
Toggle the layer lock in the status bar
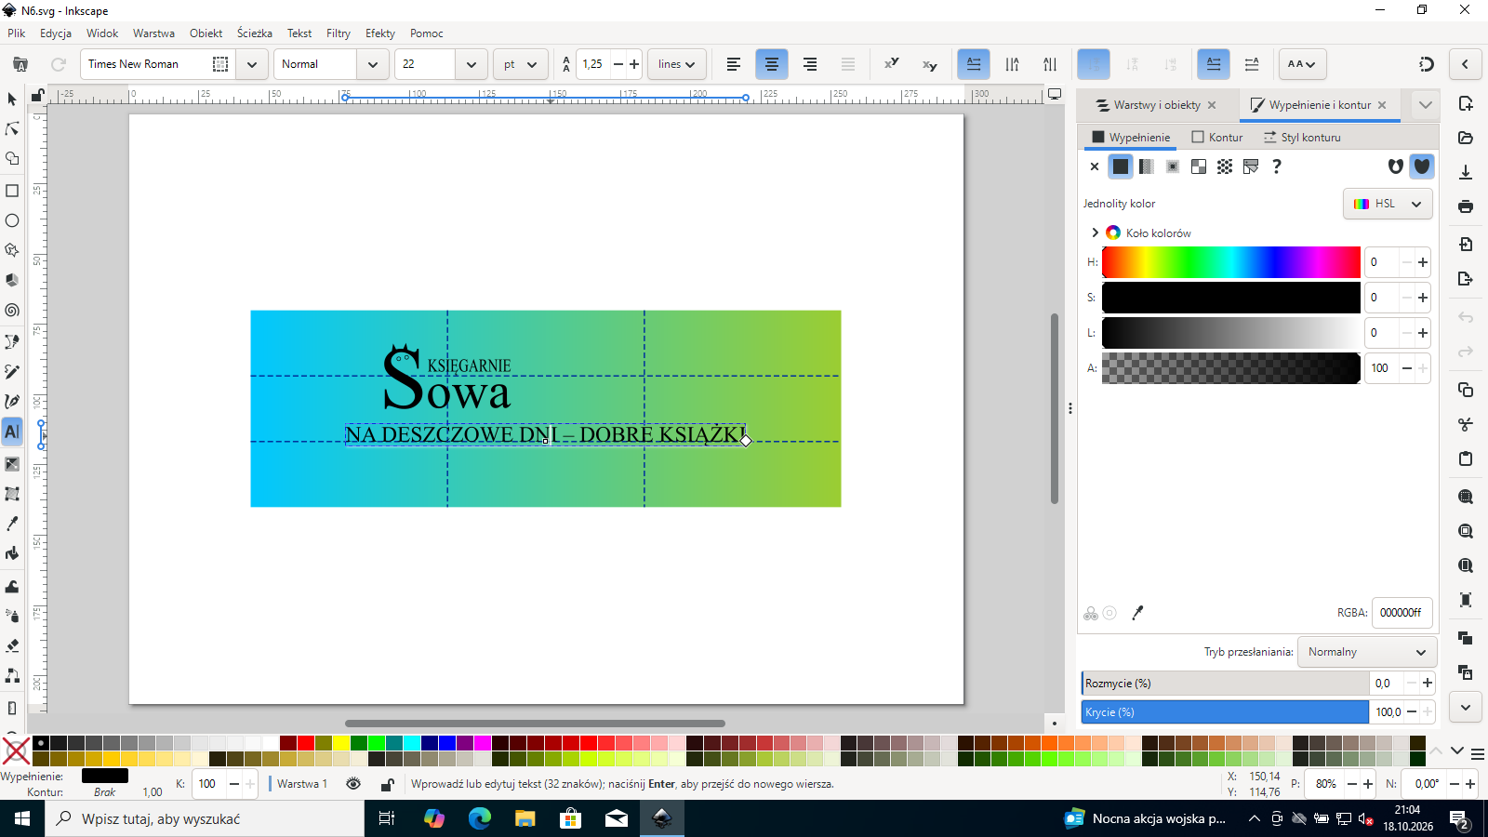point(387,784)
